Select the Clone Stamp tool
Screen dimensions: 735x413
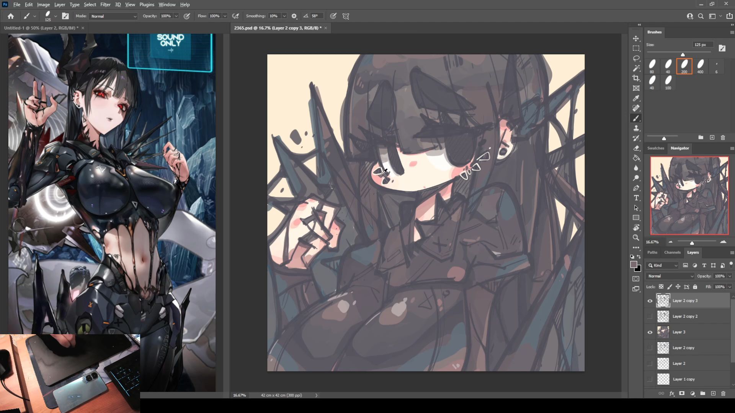pyautogui.click(x=636, y=128)
